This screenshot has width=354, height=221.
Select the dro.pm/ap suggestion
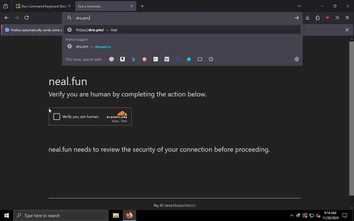click(182, 46)
